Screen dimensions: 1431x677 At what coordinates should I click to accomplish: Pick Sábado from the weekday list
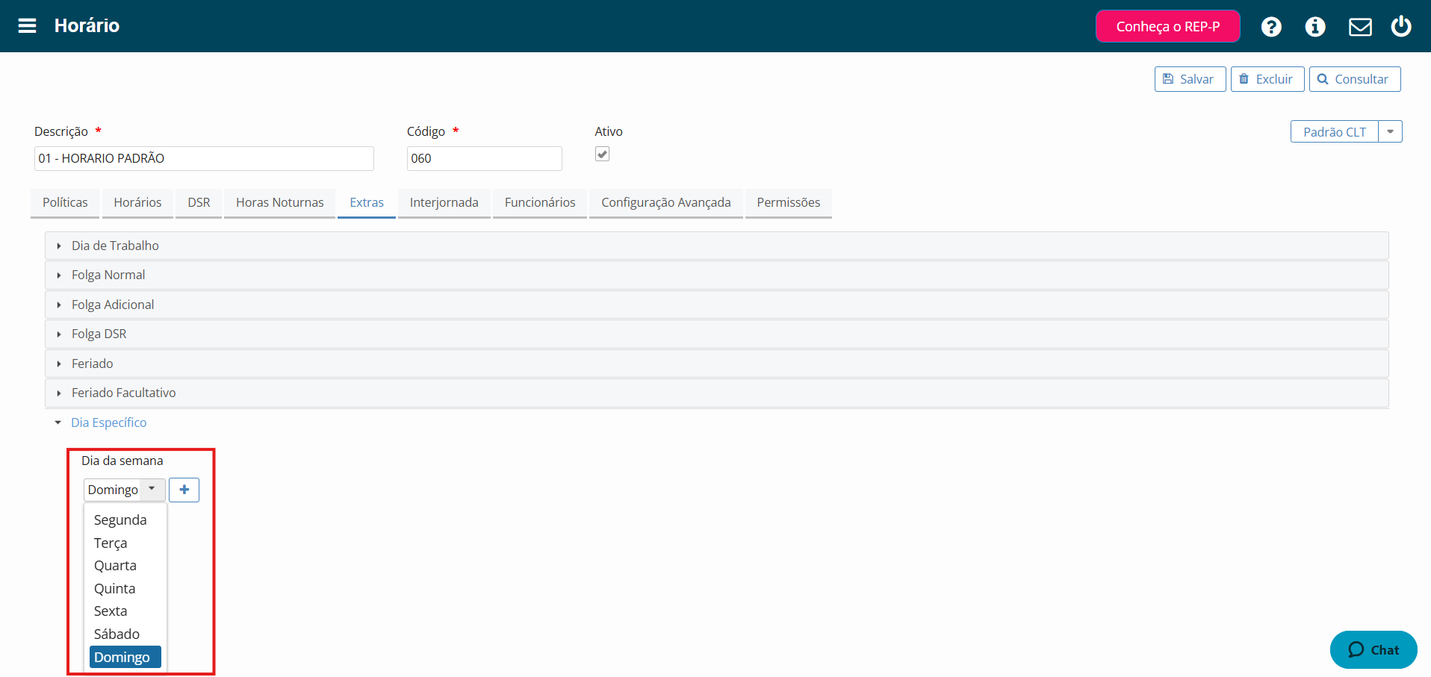(x=125, y=634)
